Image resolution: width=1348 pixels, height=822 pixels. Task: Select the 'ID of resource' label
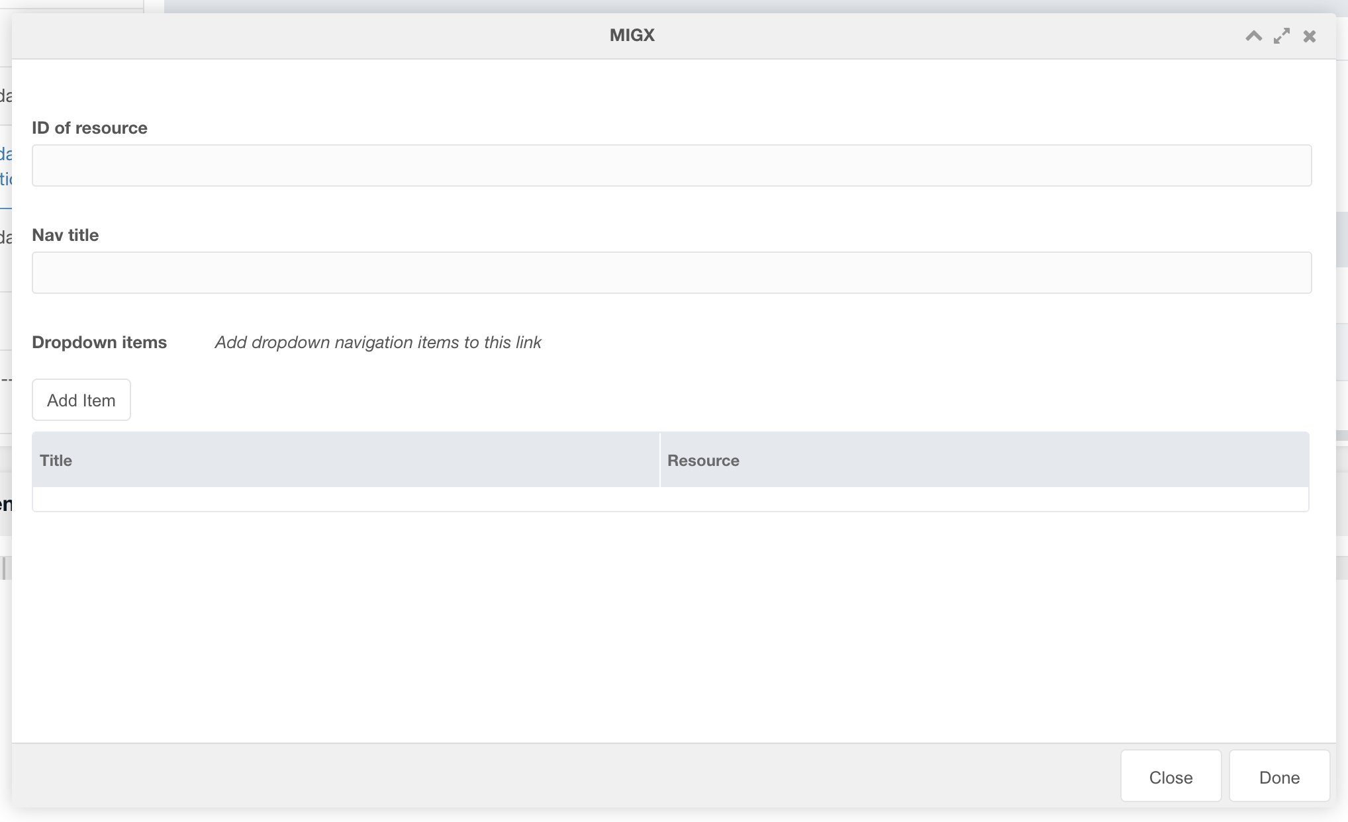pyautogui.click(x=89, y=128)
